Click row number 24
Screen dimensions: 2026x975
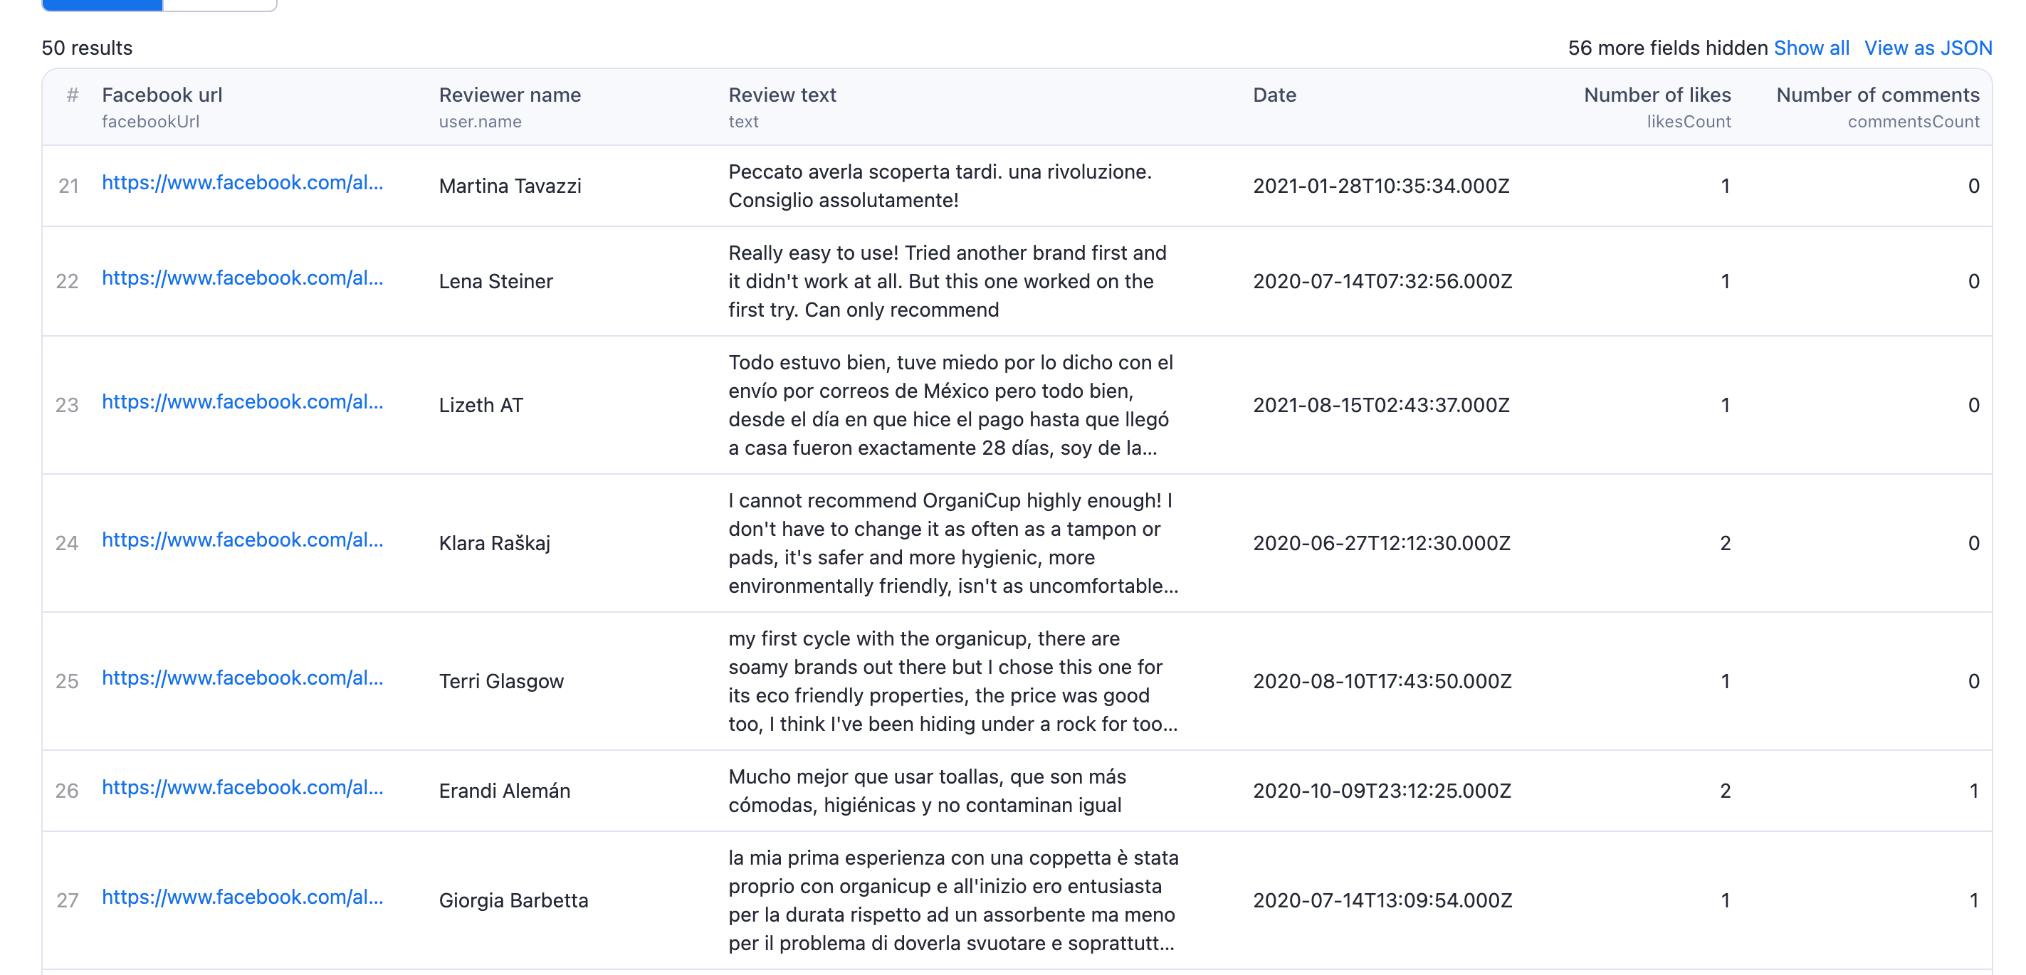[67, 543]
